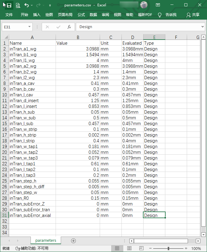The image size is (207, 252).
Task: Click the lightbulb Tell Me icon
Action: tap(160, 15)
